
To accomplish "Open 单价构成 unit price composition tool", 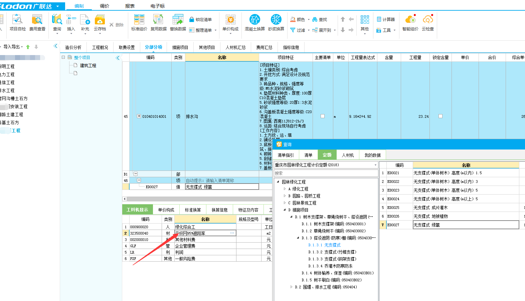I will coord(230,23).
